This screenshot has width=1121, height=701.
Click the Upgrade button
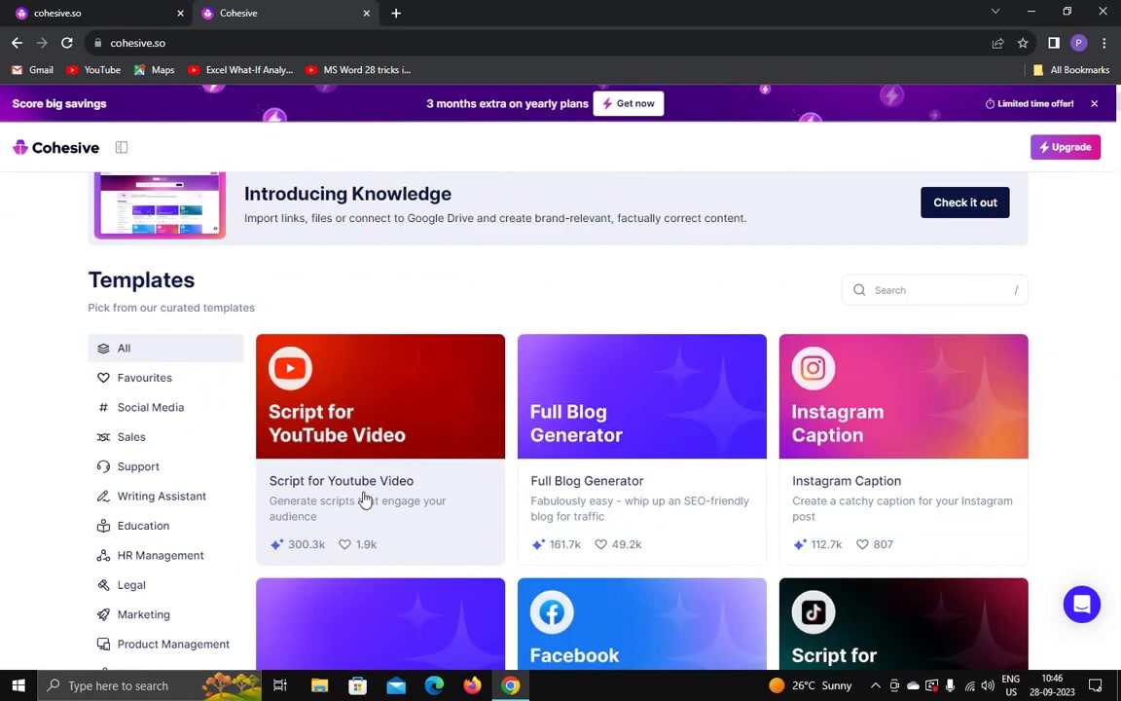click(1066, 147)
